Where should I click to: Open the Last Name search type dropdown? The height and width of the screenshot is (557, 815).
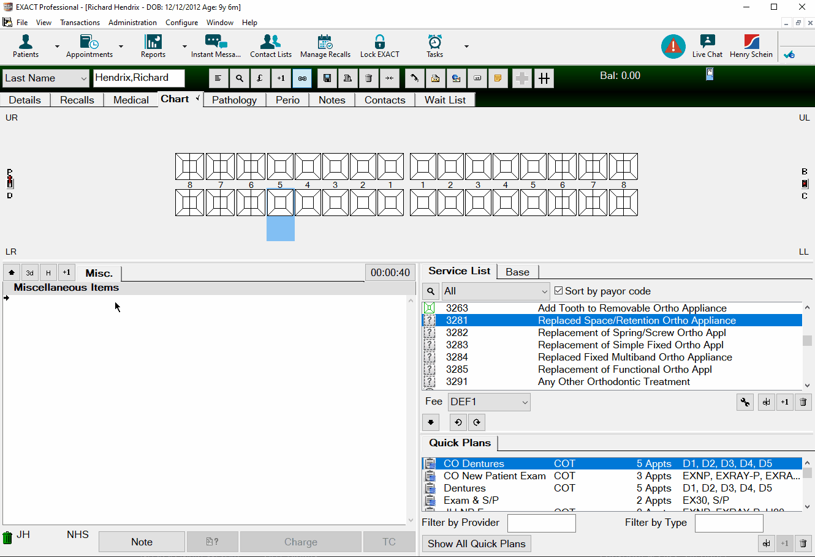[46, 78]
